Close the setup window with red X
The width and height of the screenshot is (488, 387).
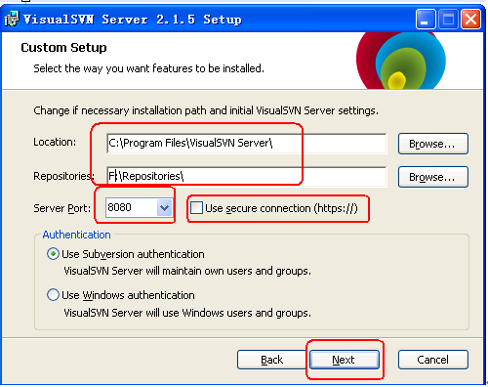pos(470,20)
